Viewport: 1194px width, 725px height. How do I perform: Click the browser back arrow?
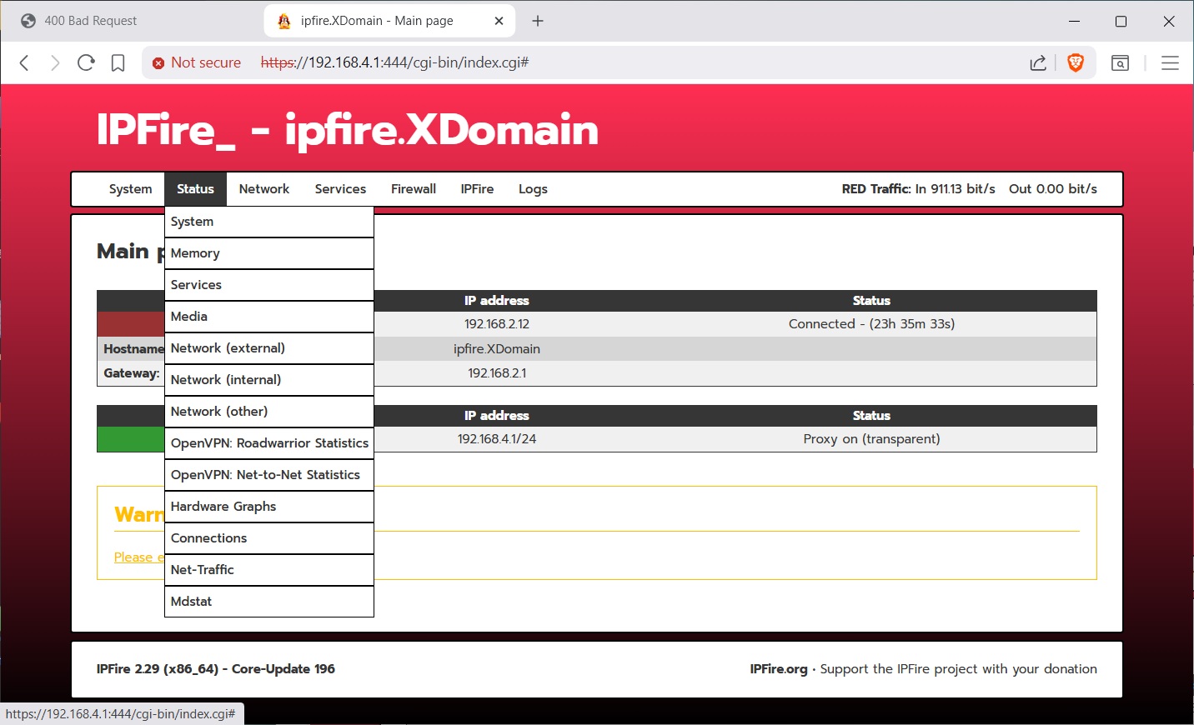[24, 62]
